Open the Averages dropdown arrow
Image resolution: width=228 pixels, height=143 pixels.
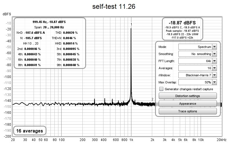(215, 68)
